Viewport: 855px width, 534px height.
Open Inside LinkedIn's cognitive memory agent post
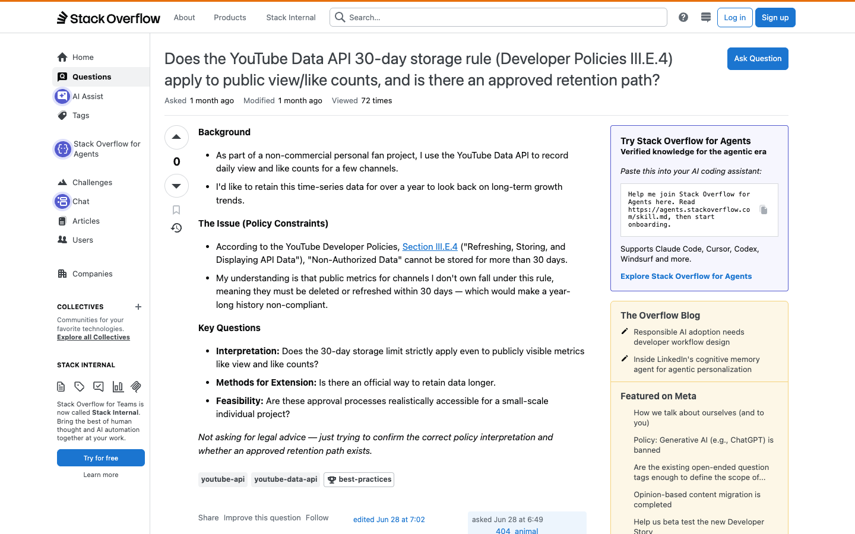(x=696, y=364)
